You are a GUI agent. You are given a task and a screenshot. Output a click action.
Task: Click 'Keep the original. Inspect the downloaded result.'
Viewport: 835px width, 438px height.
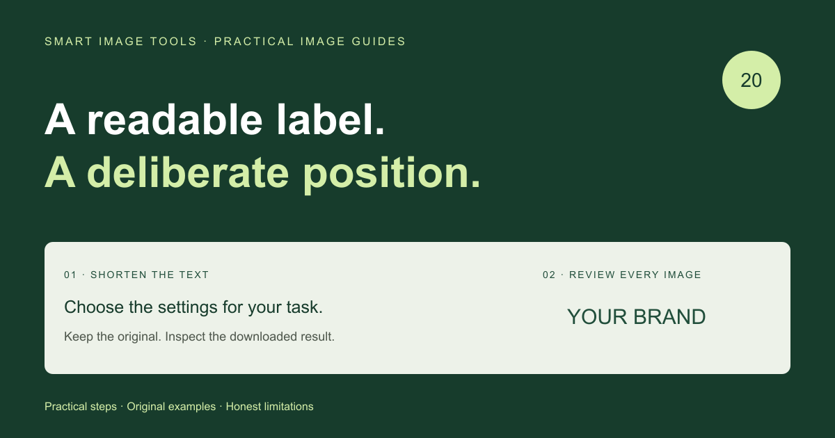point(200,337)
